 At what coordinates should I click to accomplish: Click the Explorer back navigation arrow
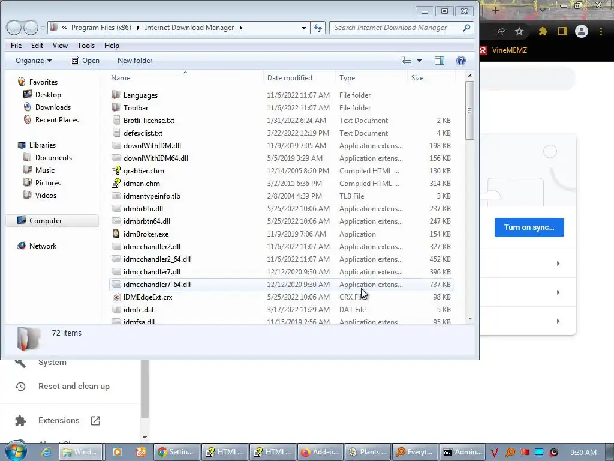tap(14, 28)
